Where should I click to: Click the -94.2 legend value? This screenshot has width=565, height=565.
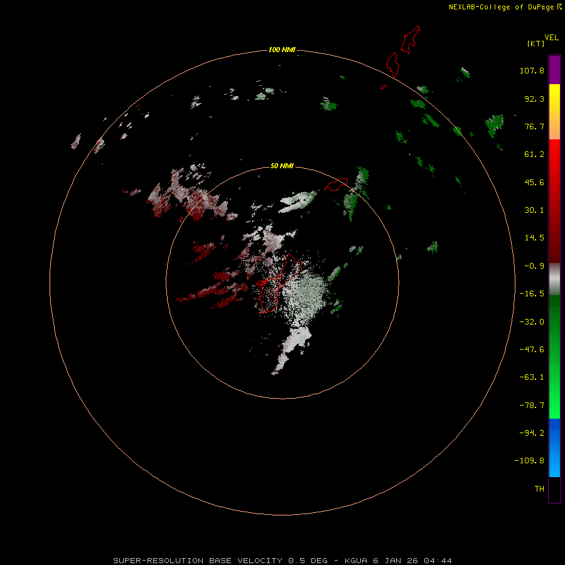[532, 433]
